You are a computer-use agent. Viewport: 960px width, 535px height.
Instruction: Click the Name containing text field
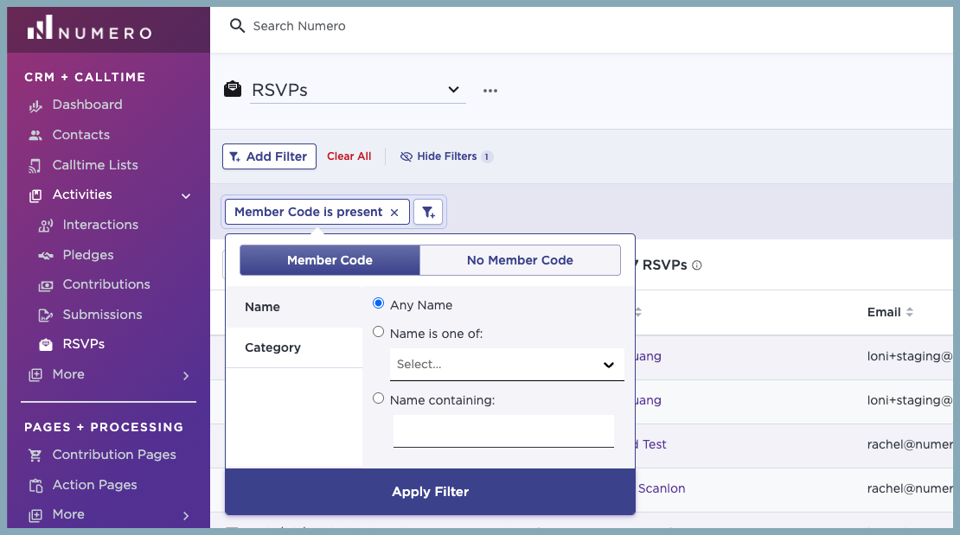click(x=503, y=431)
